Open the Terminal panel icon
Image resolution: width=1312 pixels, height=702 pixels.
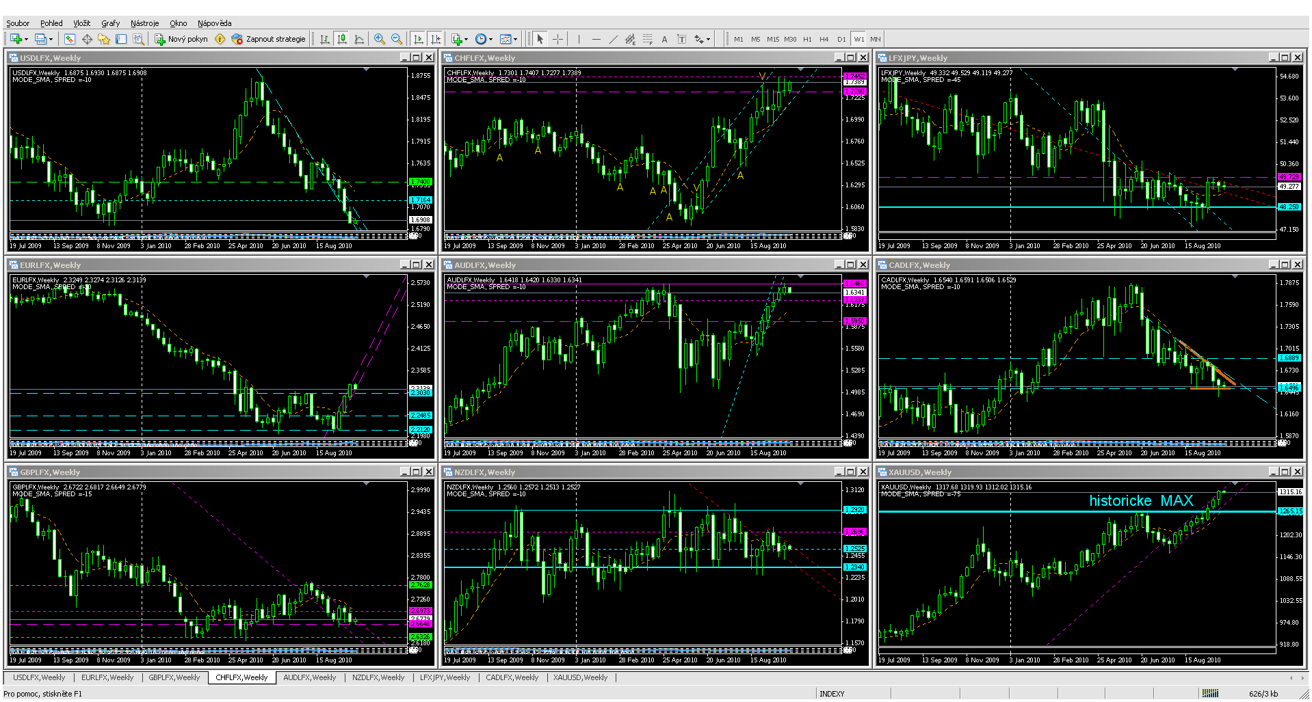click(121, 39)
